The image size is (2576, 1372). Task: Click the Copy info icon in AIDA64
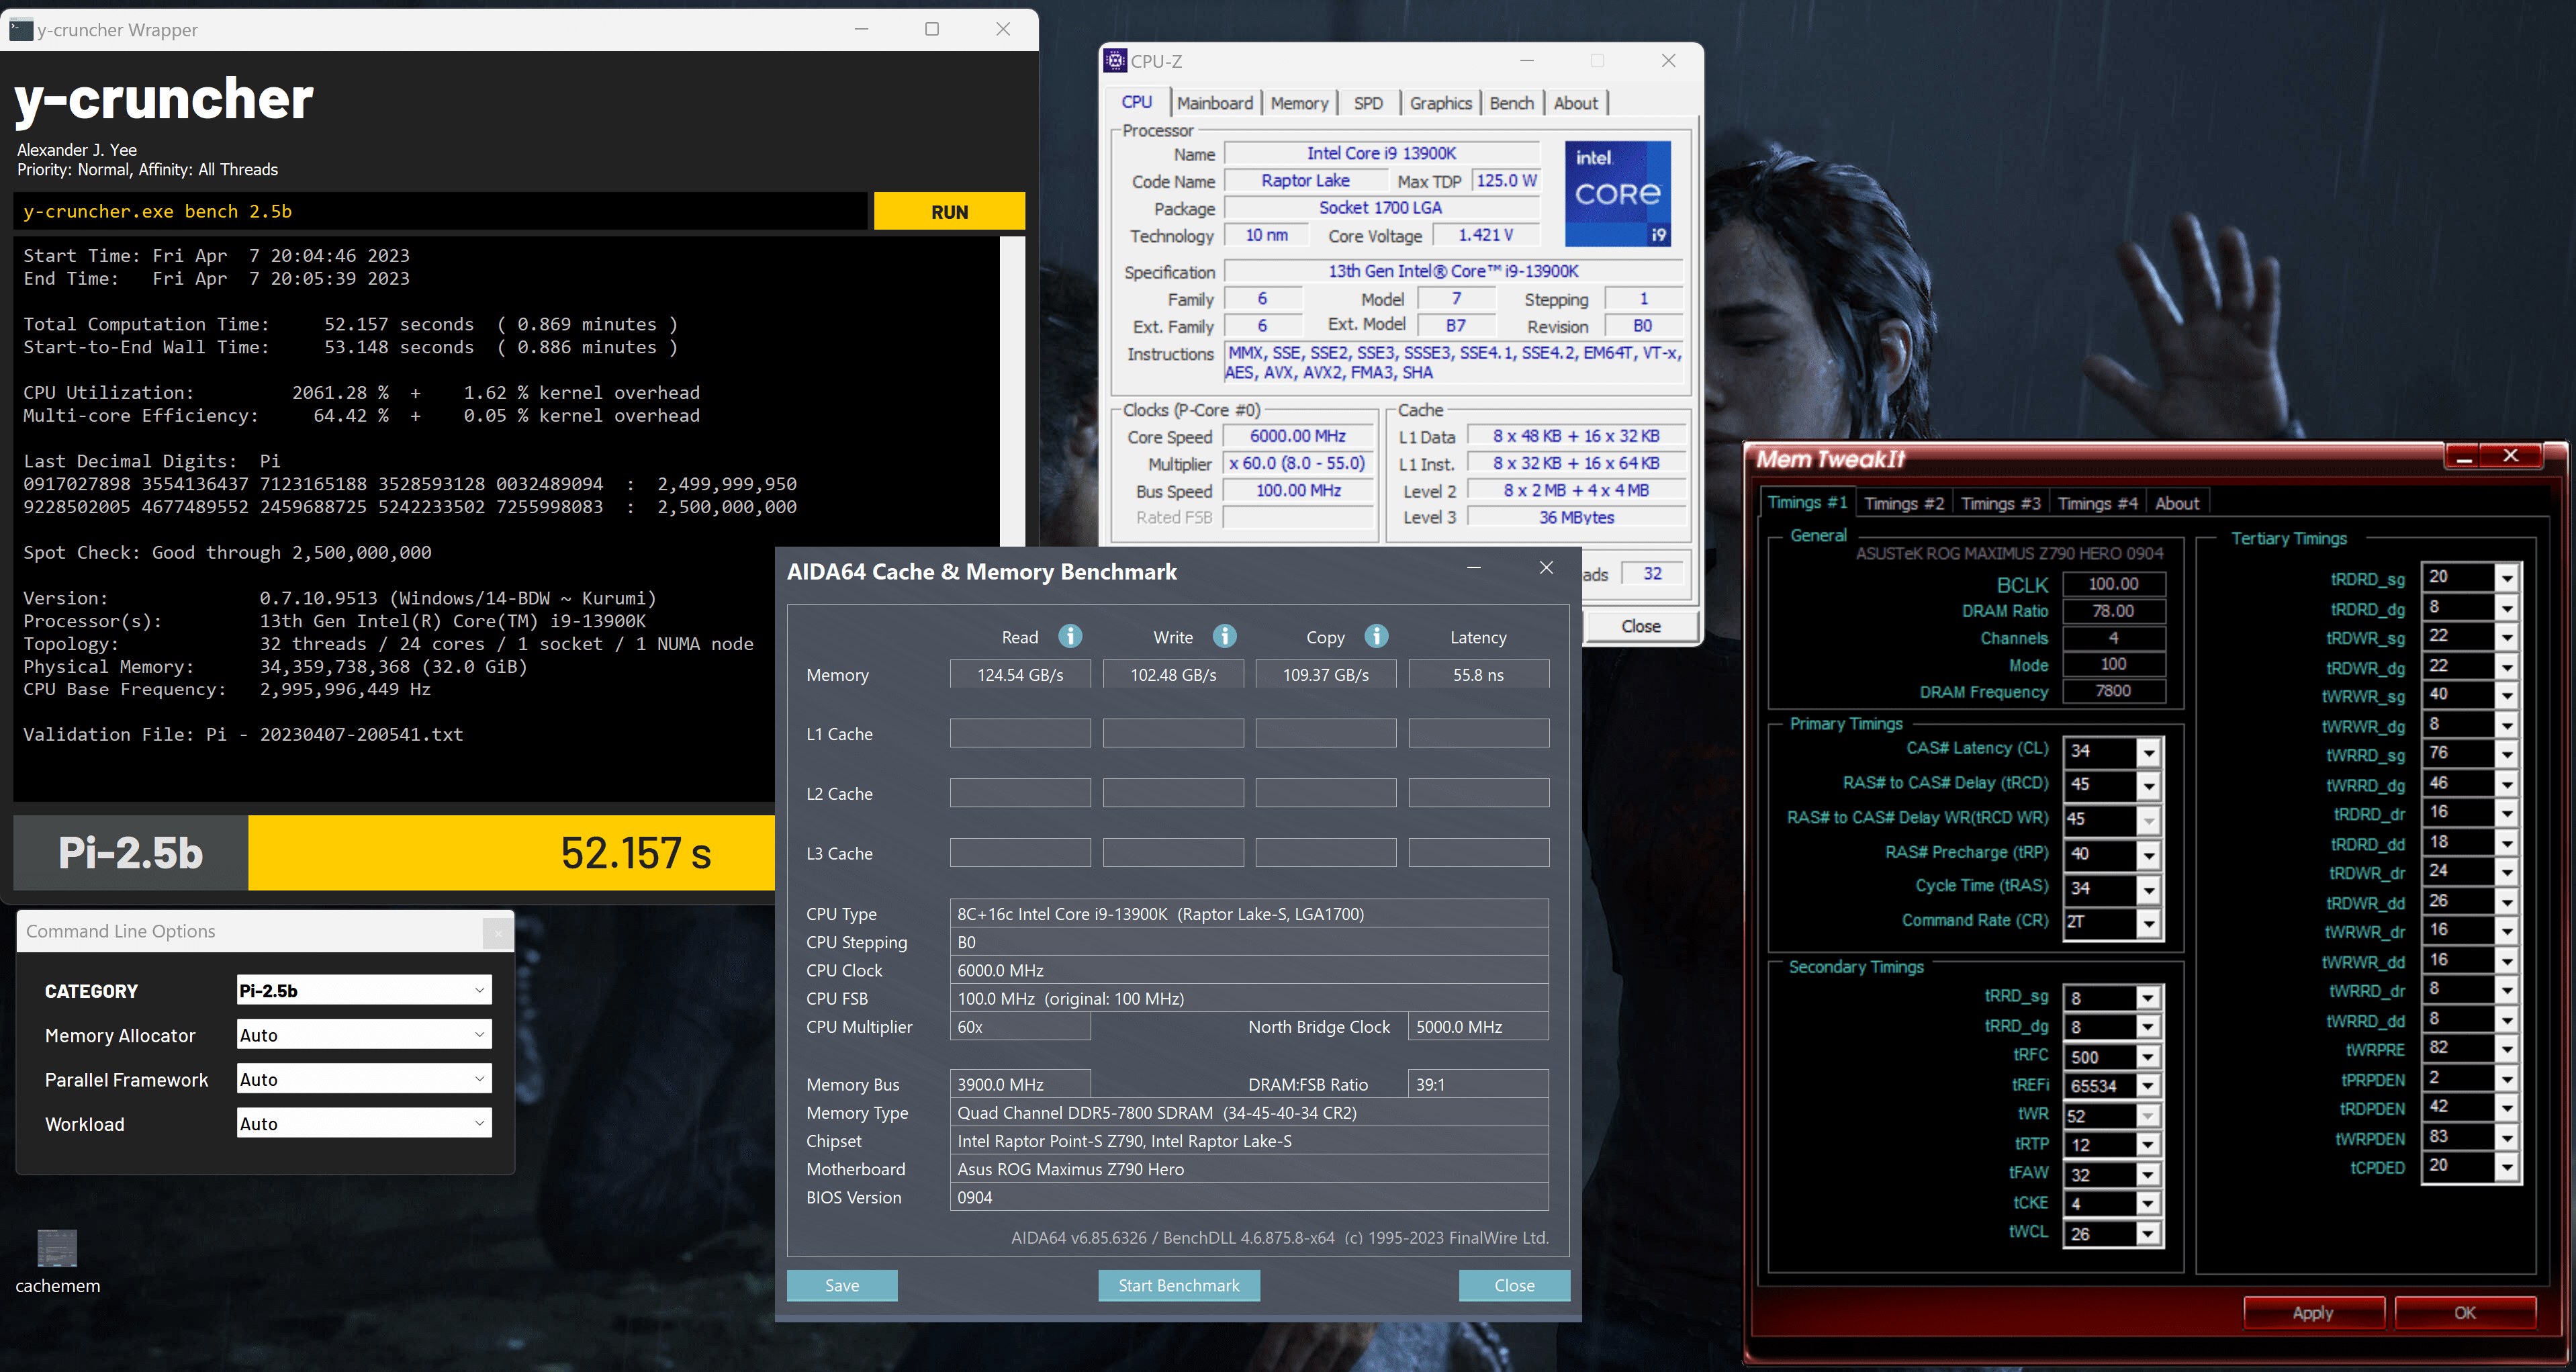coord(1376,636)
